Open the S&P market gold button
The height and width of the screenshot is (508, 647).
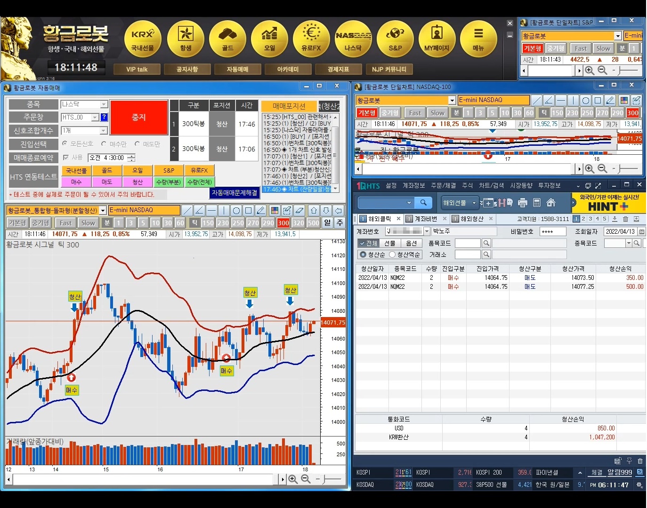coord(395,40)
